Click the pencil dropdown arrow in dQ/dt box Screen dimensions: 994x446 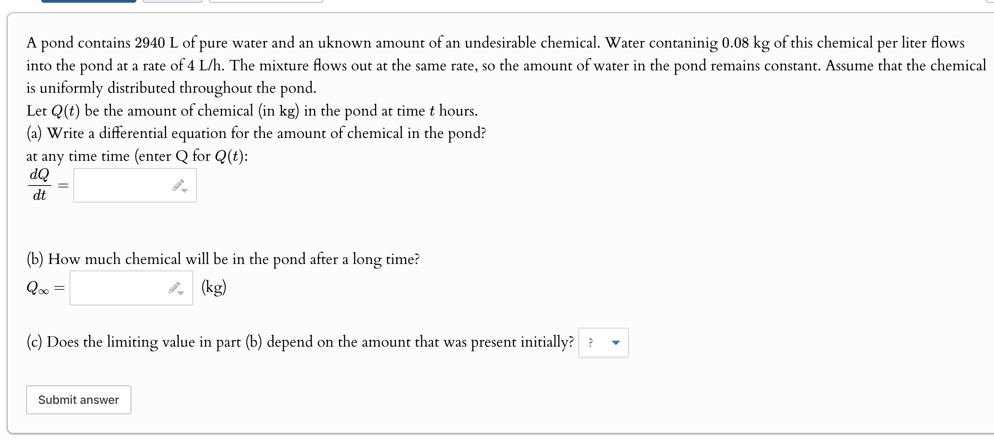pos(185,190)
